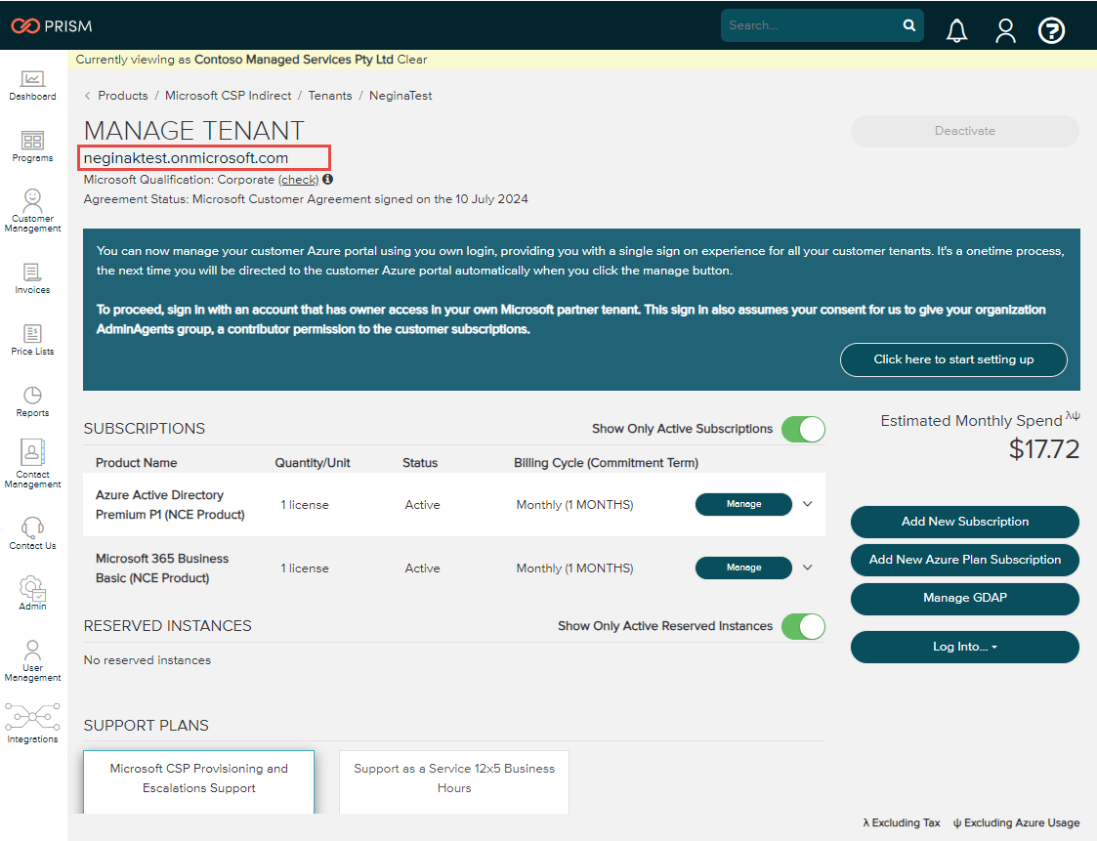Click the Azure Active Directory Premium P1 product name
Image resolution: width=1097 pixels, height=841 pixels.
click(x=170, y=504)
